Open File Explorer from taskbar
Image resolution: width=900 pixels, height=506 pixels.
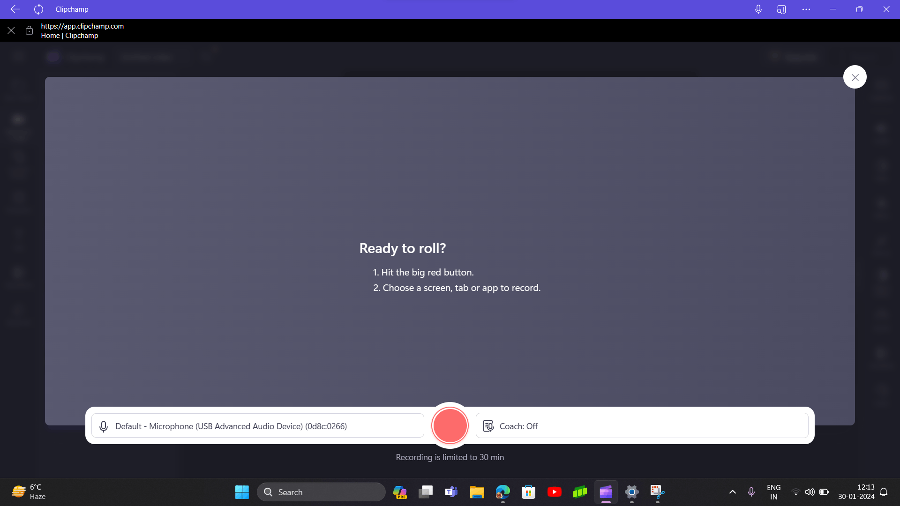click(x=477, y=492)
